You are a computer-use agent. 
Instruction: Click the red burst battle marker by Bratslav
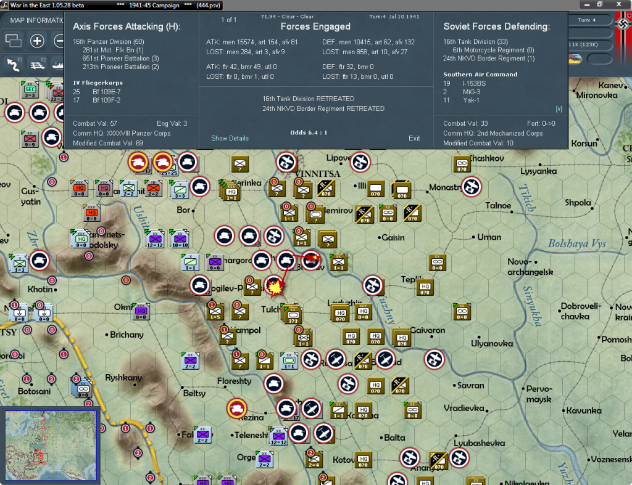tap(312, 258)
